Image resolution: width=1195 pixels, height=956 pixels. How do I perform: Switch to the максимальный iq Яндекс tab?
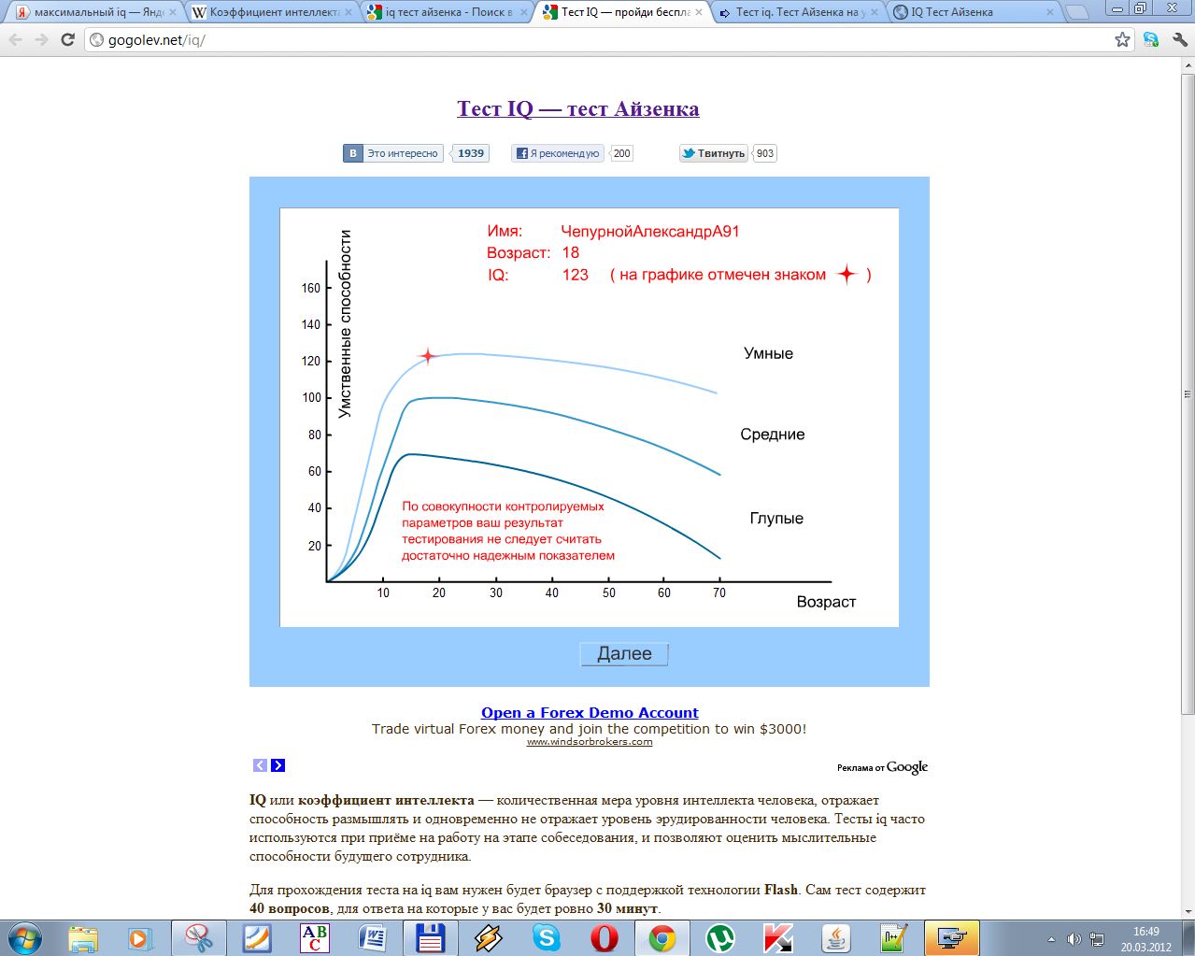[x=90, y=12]
